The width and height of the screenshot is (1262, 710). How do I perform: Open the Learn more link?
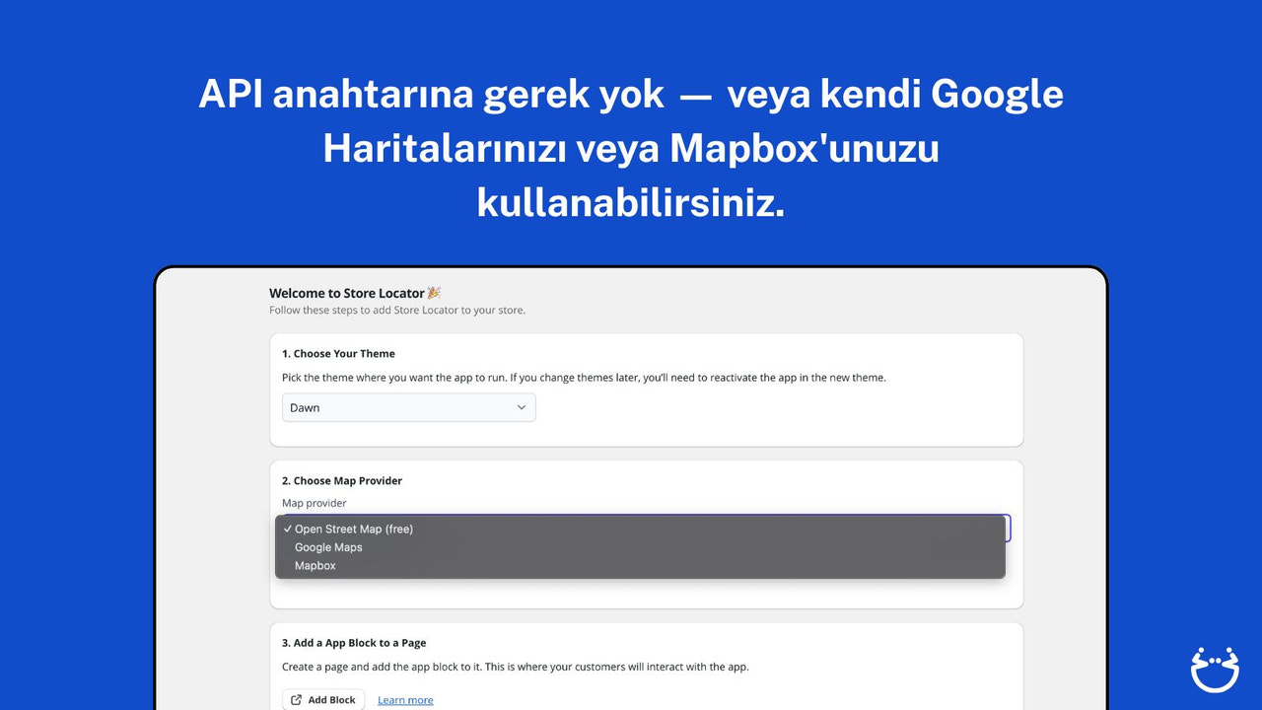pyautogui.click(x=405, y=700)
